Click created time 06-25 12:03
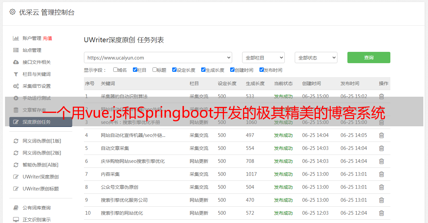Screen dimensions: 428x223 tap(315, 213)
